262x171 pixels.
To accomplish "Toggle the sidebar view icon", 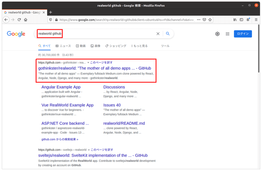I will pyautogui.click(x=241, y=20).
